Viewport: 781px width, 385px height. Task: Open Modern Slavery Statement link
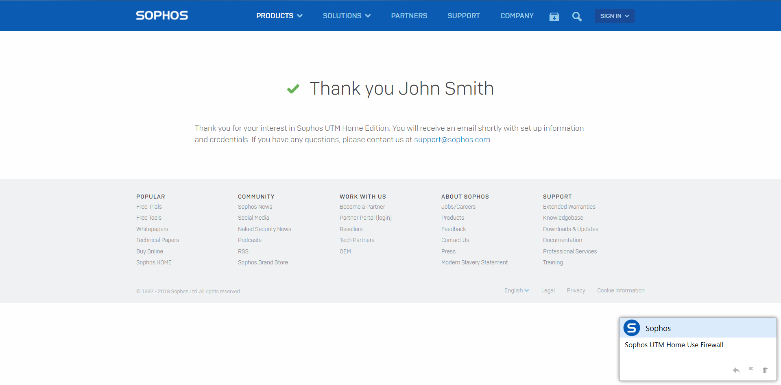(475, 262)
